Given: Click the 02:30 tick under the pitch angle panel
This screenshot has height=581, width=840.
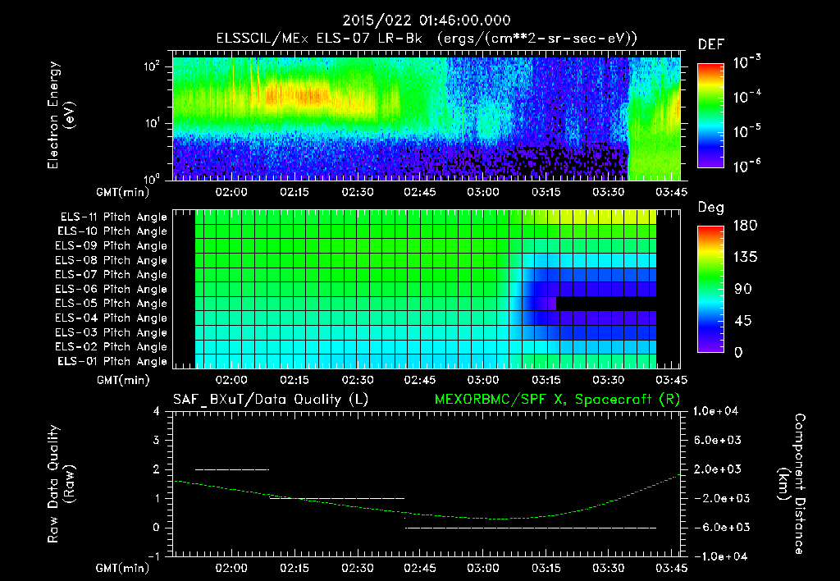Looking at the screenshot, I should [x=358, y=380].
